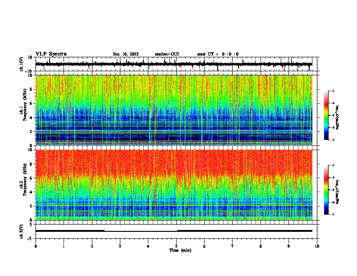Click the ch.2 "Frequency (kHz)" axis label
Screen dimensions: 357x276
(25, 179)
